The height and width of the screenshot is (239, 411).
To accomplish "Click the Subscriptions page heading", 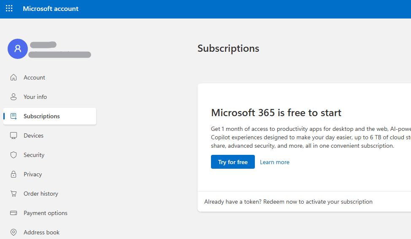I will coord(228,48).
